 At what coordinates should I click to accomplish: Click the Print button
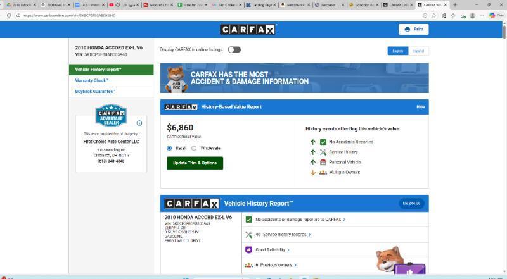[x=413, y=29]
